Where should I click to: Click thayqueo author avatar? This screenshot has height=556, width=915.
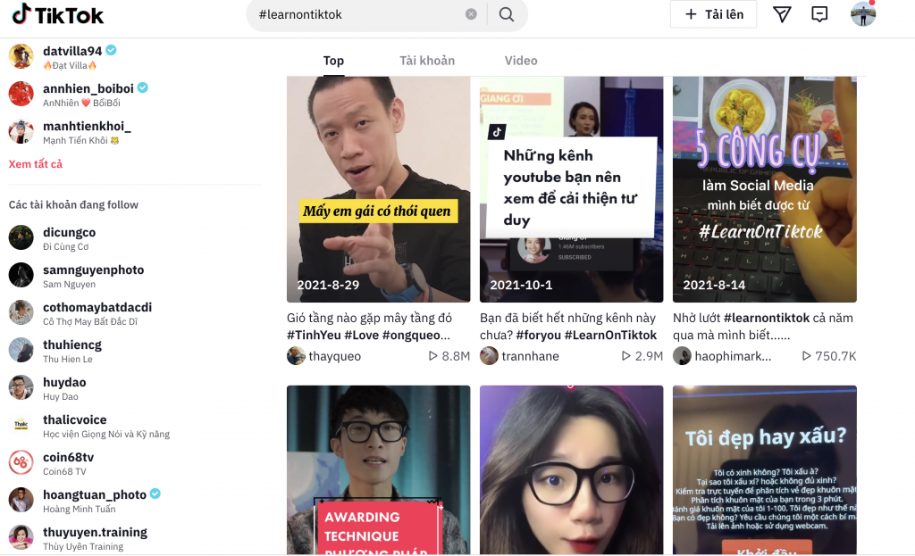click(296, 356)
